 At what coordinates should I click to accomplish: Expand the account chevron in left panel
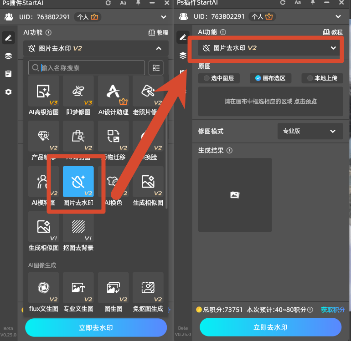(x=164, y=17)
